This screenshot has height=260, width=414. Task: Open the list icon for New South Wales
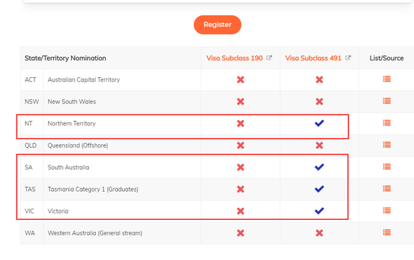tap(386, 101)
